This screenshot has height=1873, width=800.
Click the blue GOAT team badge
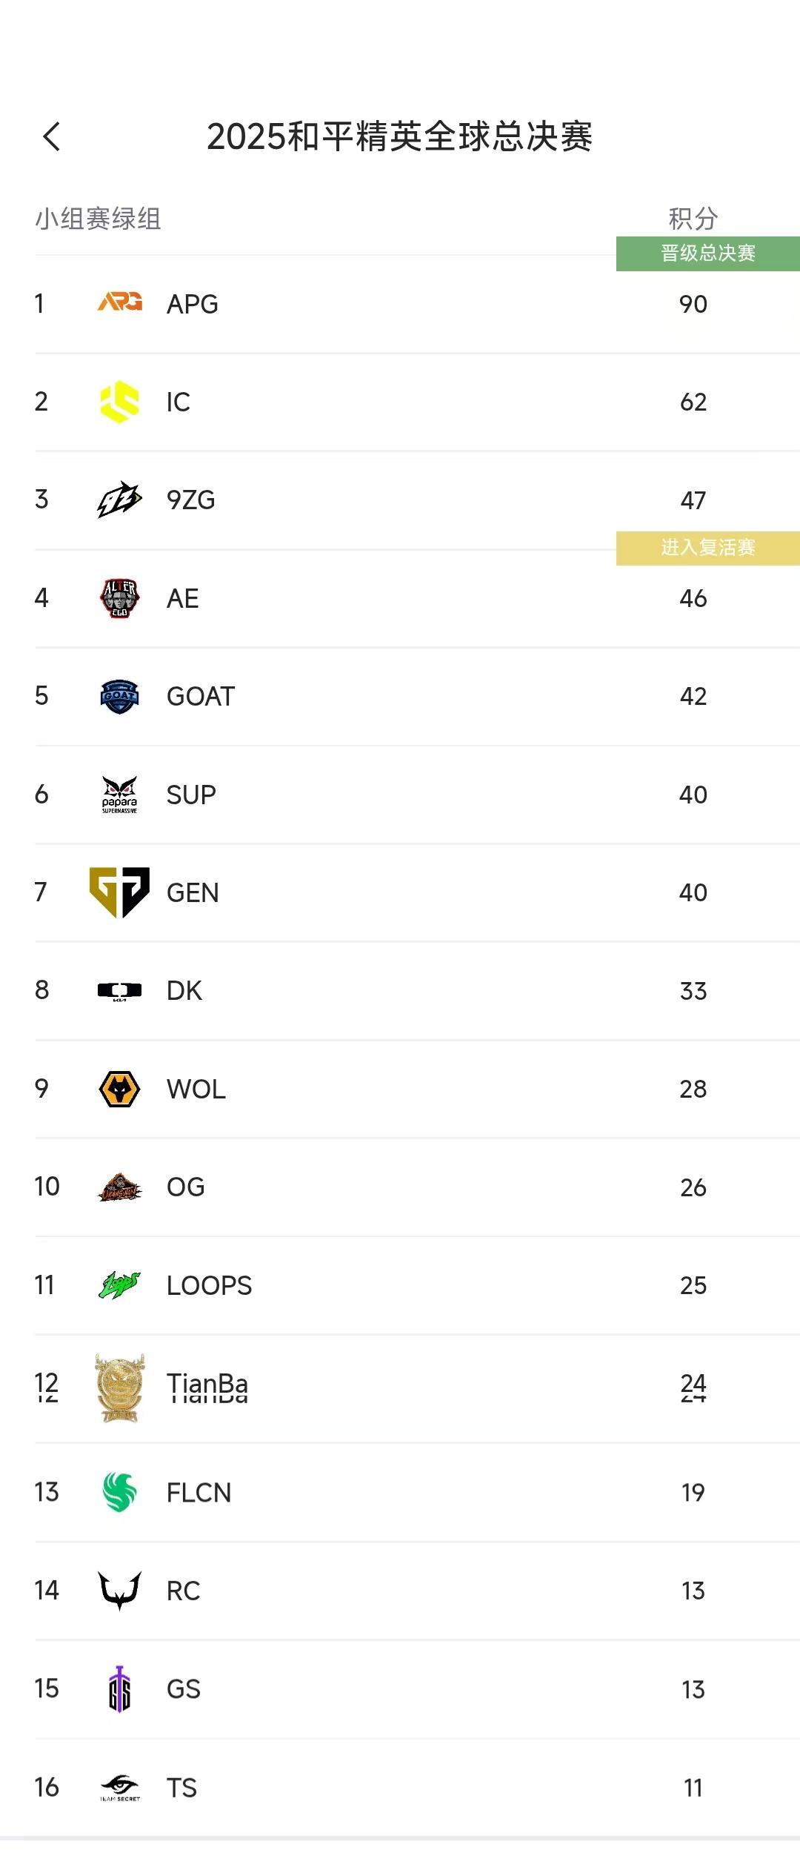pos(119,696)
